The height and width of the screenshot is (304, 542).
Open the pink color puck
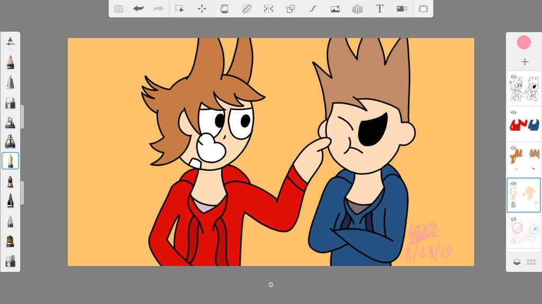pos(523,42)
